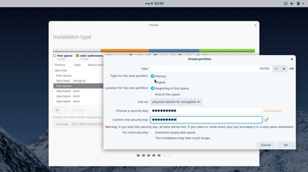
Task: Click the OK button
Action: point(286,145)
